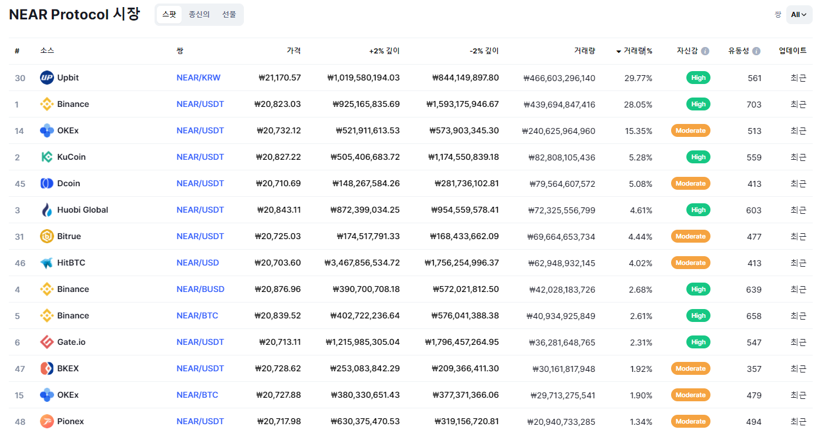Switch to the 종신의 tab

tap(199, 15)
